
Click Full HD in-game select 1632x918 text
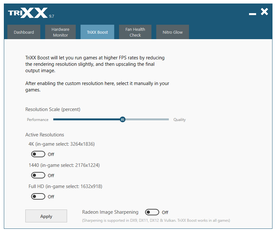point(65,186)
